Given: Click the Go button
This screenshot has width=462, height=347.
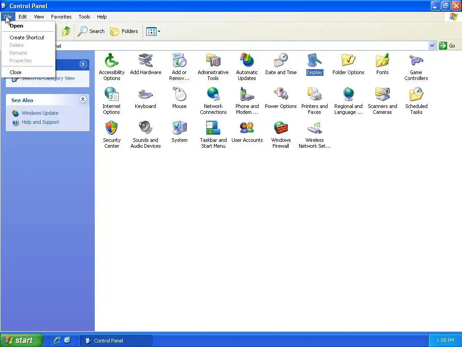Looking at the screenshot, I should (447, 46).
